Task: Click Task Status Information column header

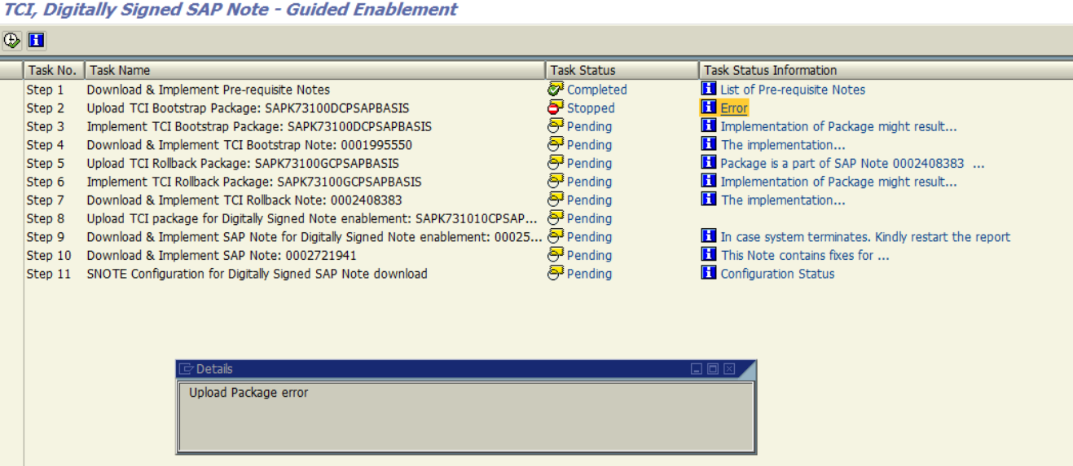Action: (886, 70)
